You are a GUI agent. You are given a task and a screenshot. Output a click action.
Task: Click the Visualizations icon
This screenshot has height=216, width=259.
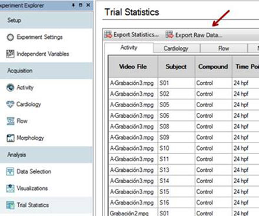tap(10, 188)
